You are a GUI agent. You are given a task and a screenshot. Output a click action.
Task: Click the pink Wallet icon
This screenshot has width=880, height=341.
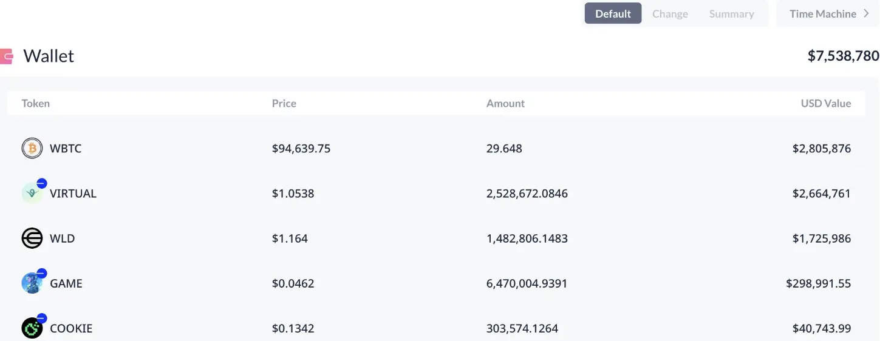point(7,56)
